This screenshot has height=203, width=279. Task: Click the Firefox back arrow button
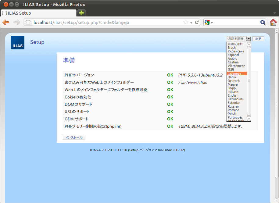pos(6,22)
